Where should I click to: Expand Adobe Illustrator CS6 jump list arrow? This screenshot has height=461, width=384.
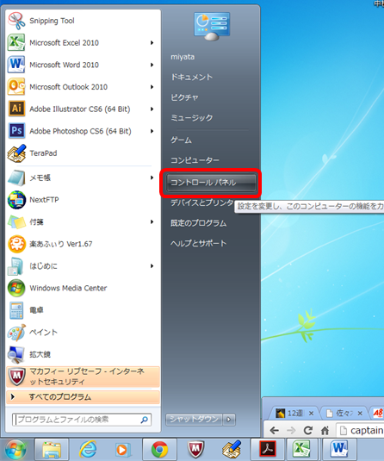click(x=152, y=109)
